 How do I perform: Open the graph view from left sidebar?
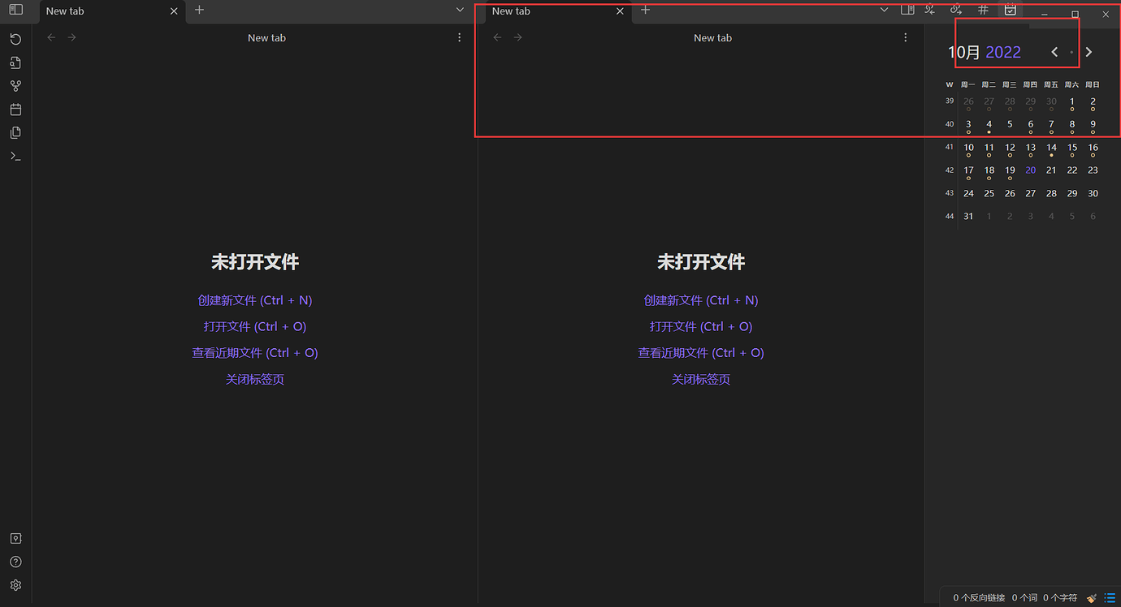coord(15,85)
